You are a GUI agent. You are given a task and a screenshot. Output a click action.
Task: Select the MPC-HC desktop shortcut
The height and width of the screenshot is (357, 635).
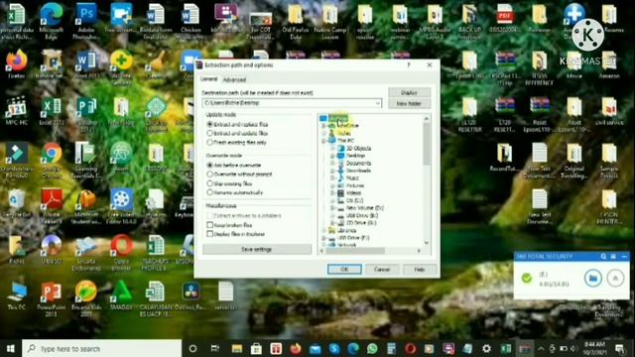tap(17, 110)
